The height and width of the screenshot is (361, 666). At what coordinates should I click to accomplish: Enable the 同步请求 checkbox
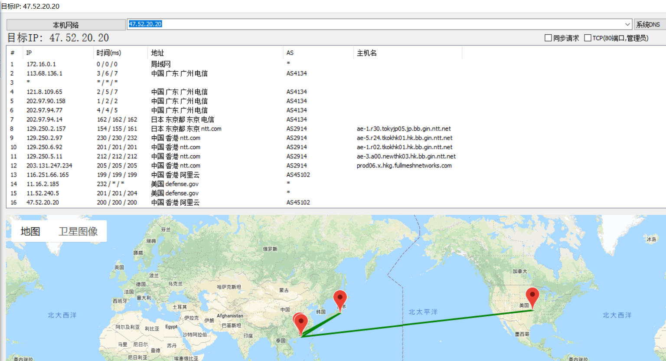point(548,38)
